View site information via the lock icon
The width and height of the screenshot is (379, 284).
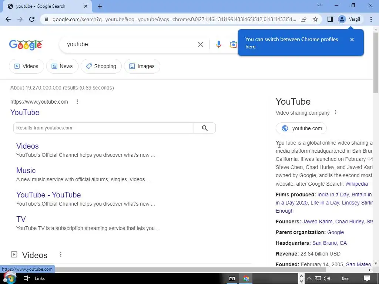(x=47, y=19)
